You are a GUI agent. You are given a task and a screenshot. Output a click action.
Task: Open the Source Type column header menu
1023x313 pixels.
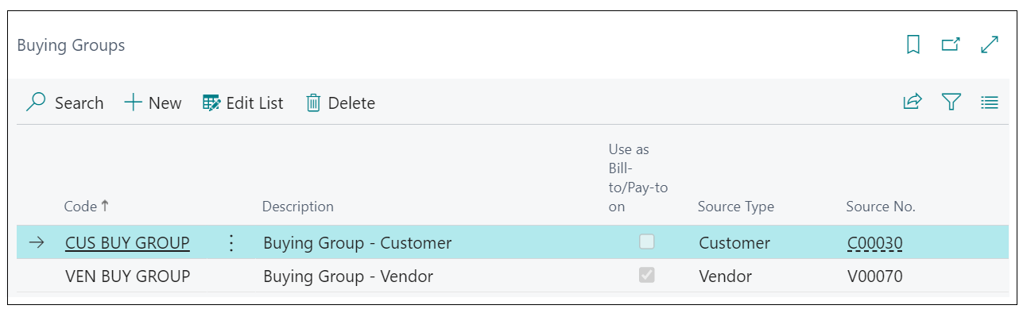pos(736,207)
